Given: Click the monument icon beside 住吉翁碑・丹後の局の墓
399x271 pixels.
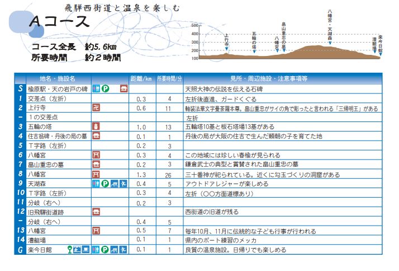Looking at the screenshot, I should pyautogui.click(x=96, y=135).
